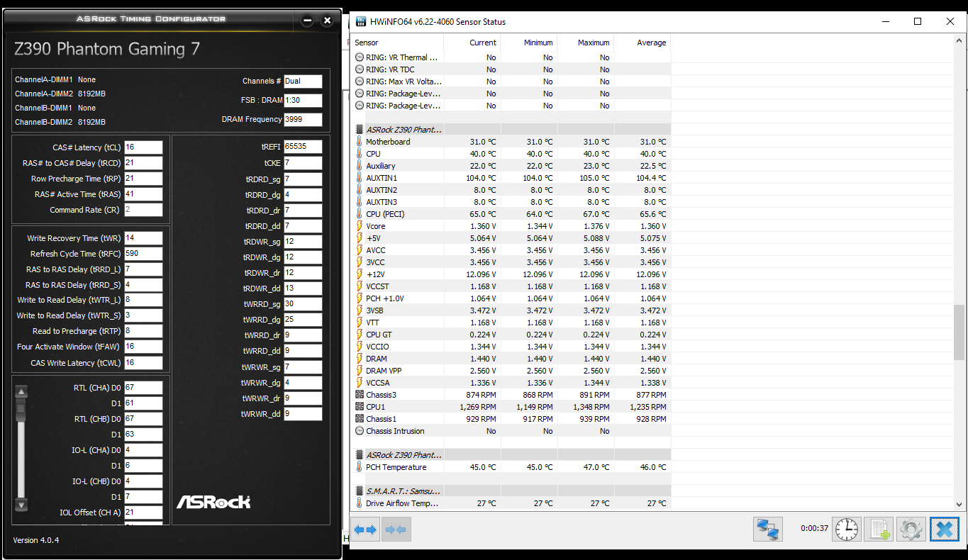Select the DRAM voltage sensor row label
The height and width of the screenshot is (560, 968).
tap(377, 359)
